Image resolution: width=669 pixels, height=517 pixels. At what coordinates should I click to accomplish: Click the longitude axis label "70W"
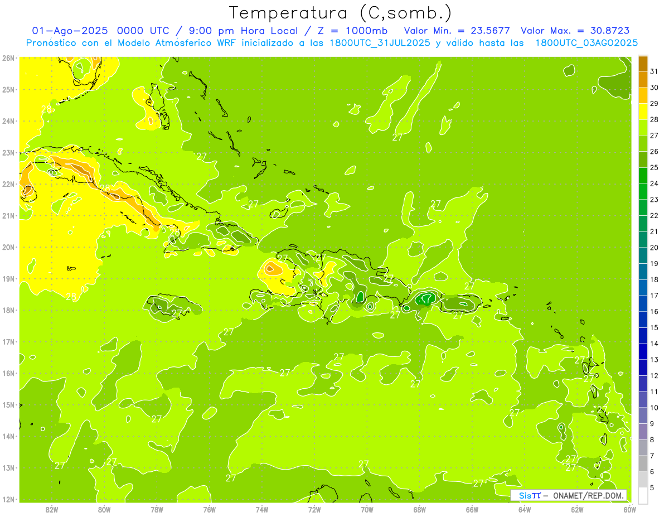click(367, 510)
